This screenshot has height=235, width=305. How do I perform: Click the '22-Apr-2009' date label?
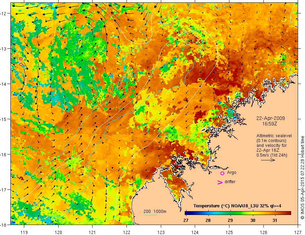[271, 118]
